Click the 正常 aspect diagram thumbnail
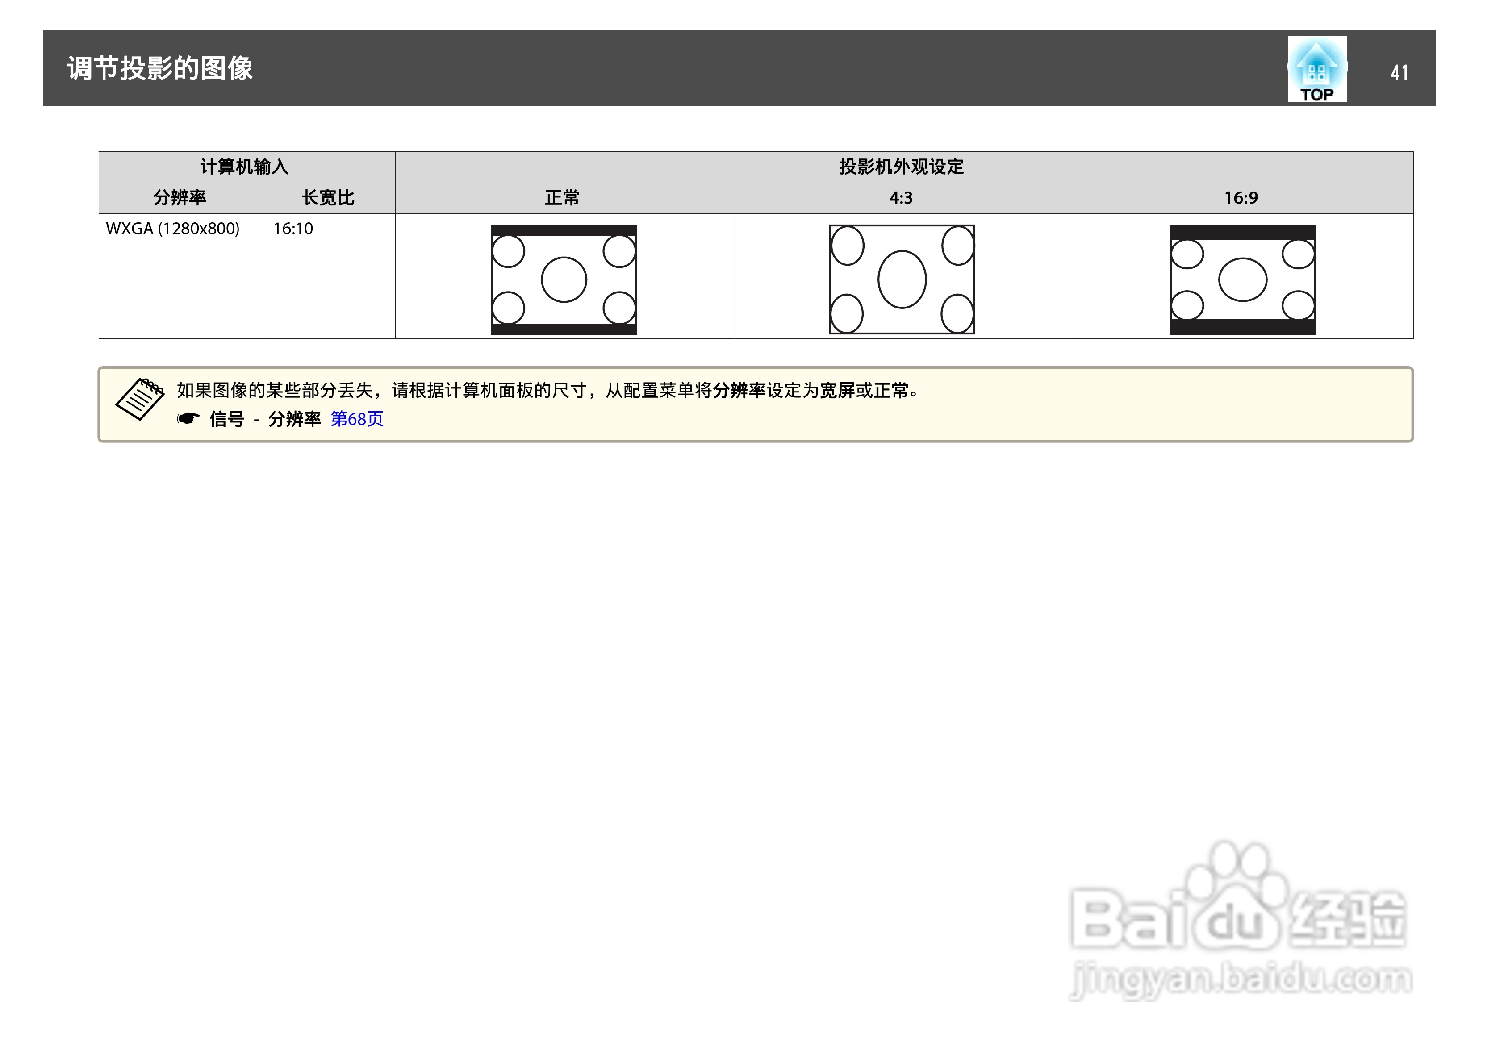Screen dimensions: 1504x1063 point(564,279)
